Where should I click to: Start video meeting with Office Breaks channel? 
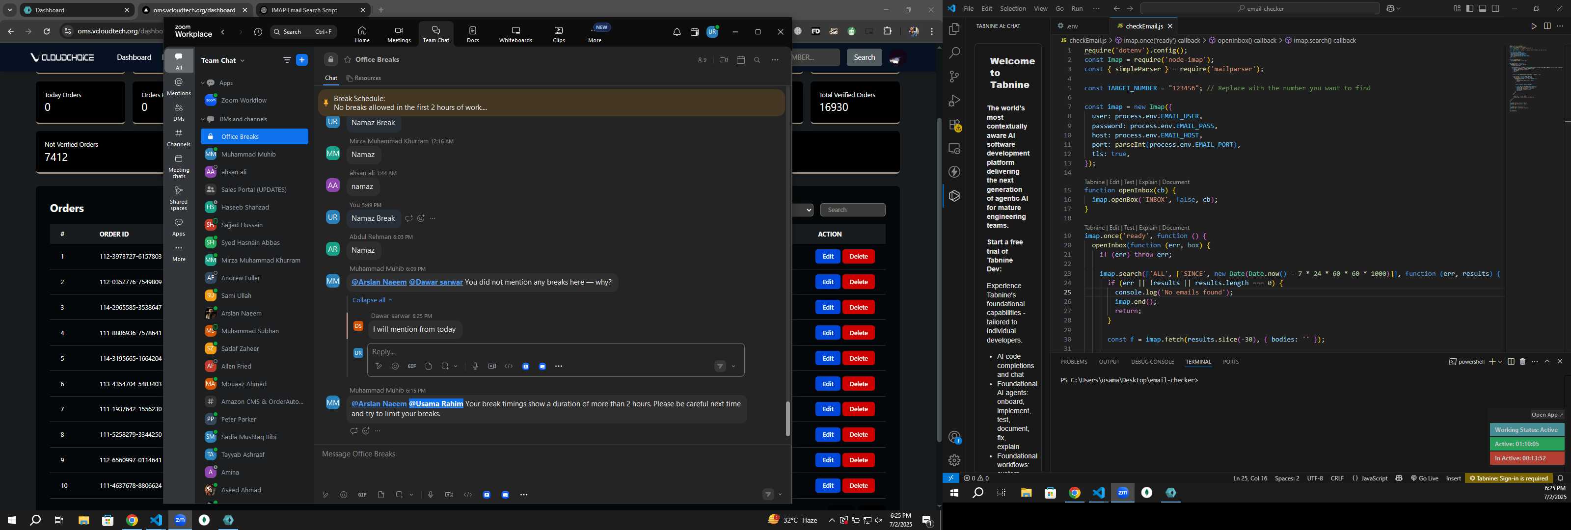(x=723, y=60)
